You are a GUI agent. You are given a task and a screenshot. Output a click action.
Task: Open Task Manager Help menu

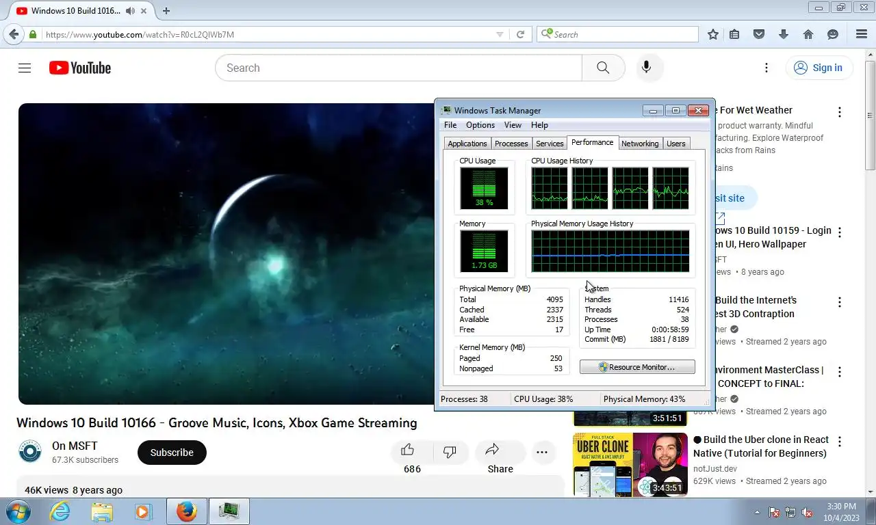539,125
